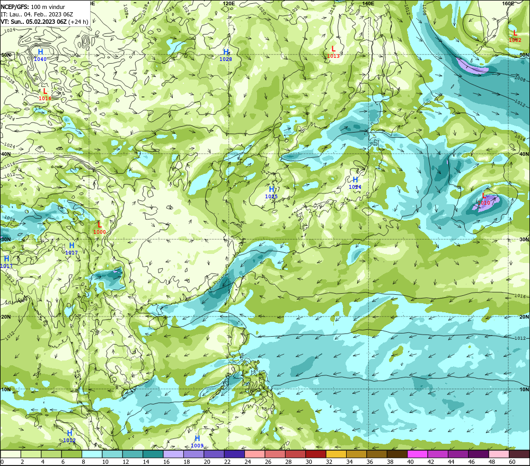Click legend scale value 60
Screen dimensions: 530x466
(x=512, y=462)
